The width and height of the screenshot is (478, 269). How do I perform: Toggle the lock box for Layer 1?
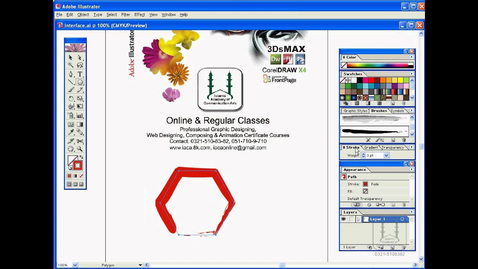tap(351, 219)
